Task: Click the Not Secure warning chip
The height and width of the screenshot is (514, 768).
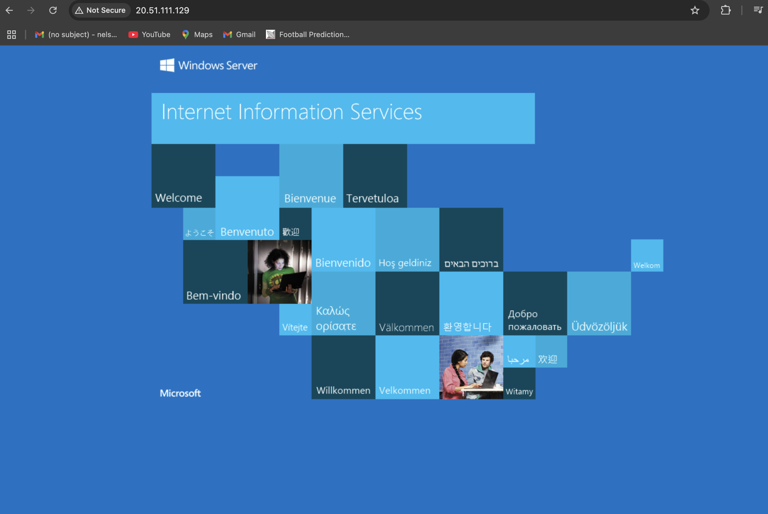Action: [100, 11]
